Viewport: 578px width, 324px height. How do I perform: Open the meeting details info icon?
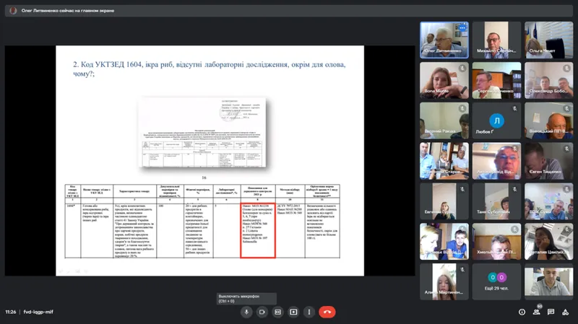pos(522,312)
